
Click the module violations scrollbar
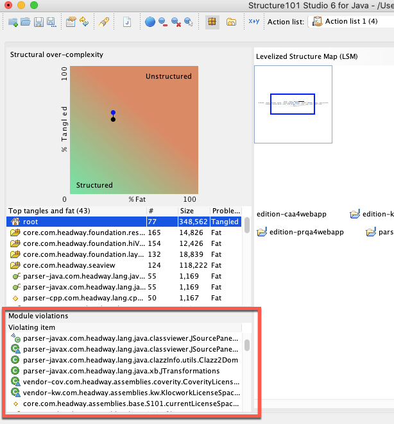(247, 345)
